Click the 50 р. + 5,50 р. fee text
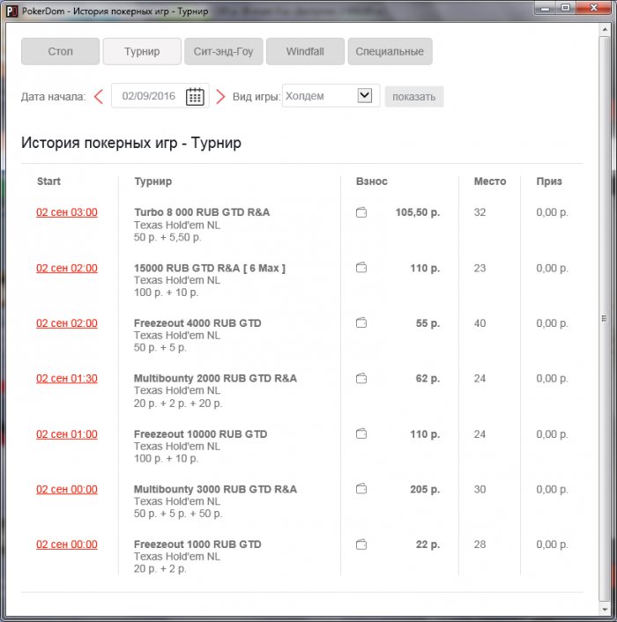 [x=167, y=237]
